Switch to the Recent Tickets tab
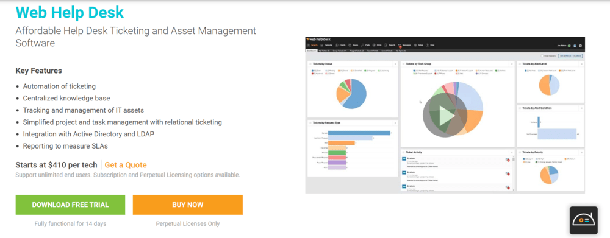Viewport: 610px width, 238px height. pyautogui.click(x=373, y=51)
